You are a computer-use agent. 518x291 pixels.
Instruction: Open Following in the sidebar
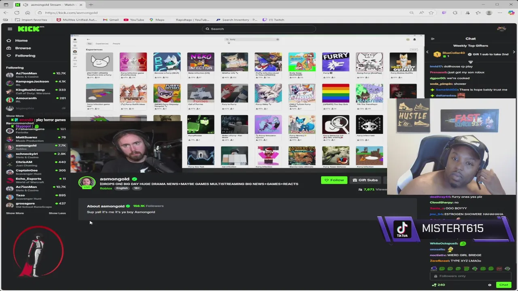[21, 56]
